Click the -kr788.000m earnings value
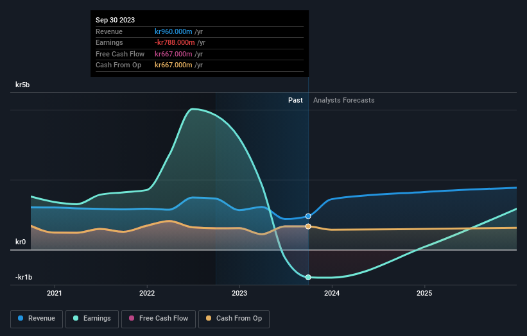The image size is (527, 336). tap(175, 42)
